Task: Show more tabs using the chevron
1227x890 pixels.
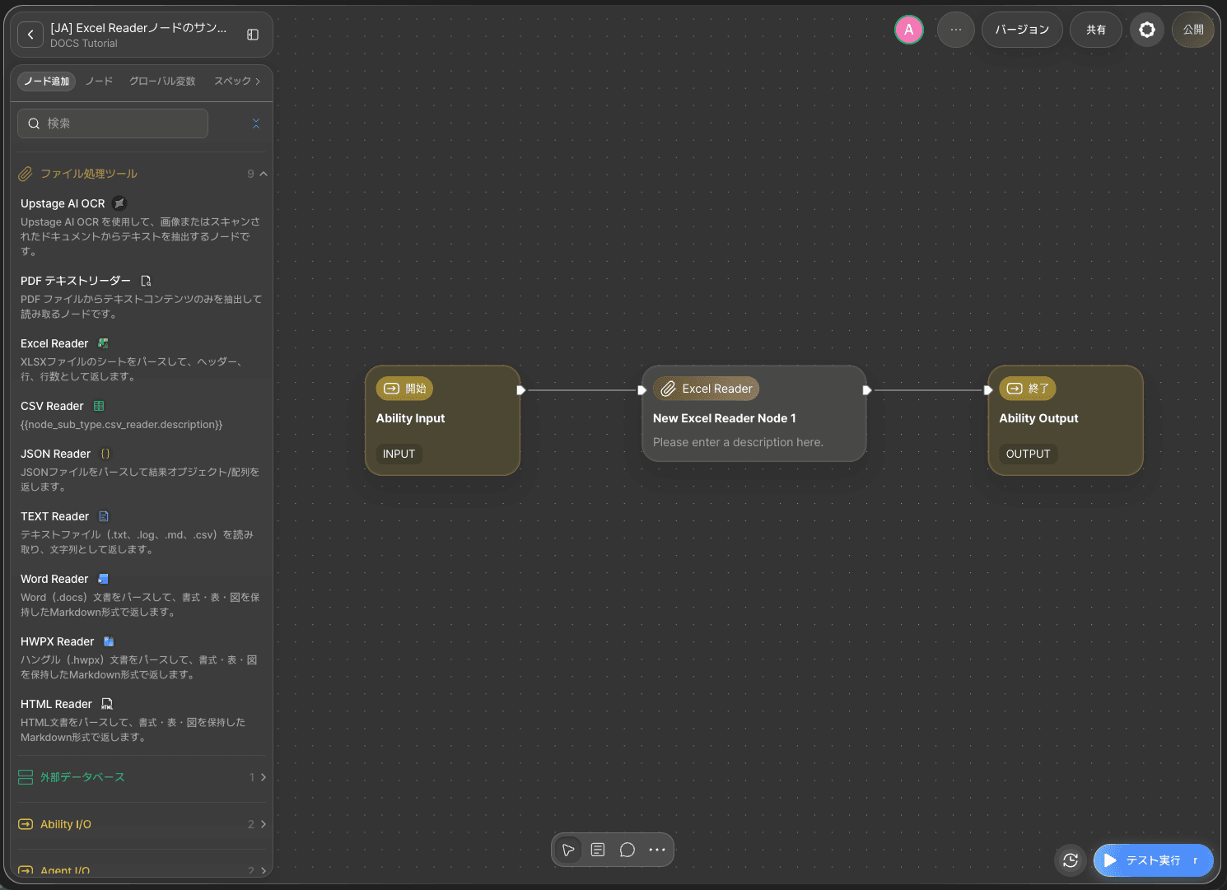Action: (x=258, y=82)
